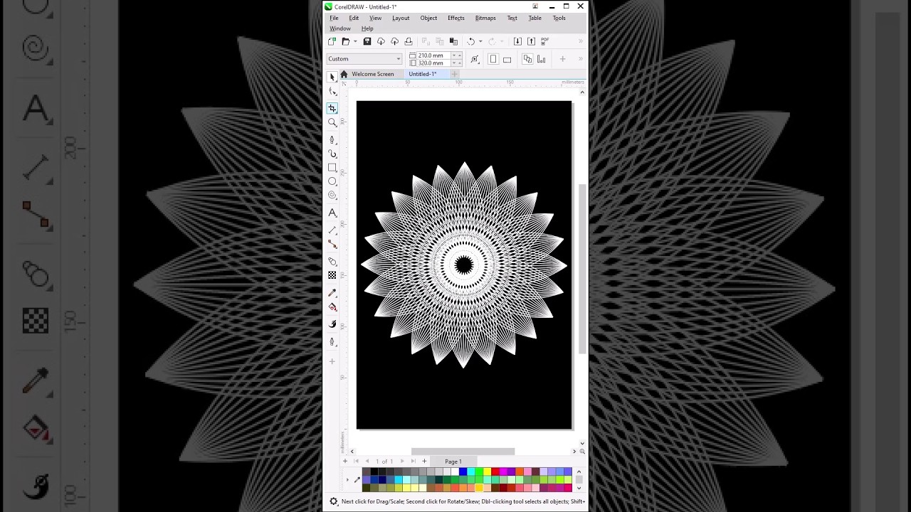
Task: Open the Bitmaps menu
Action: tap(485, 18)
